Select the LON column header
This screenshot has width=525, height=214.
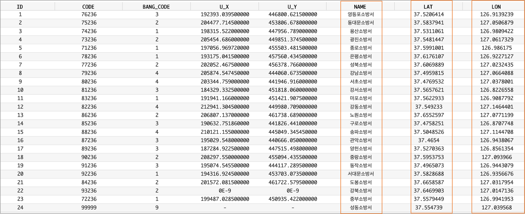click(x=496, y=7)
